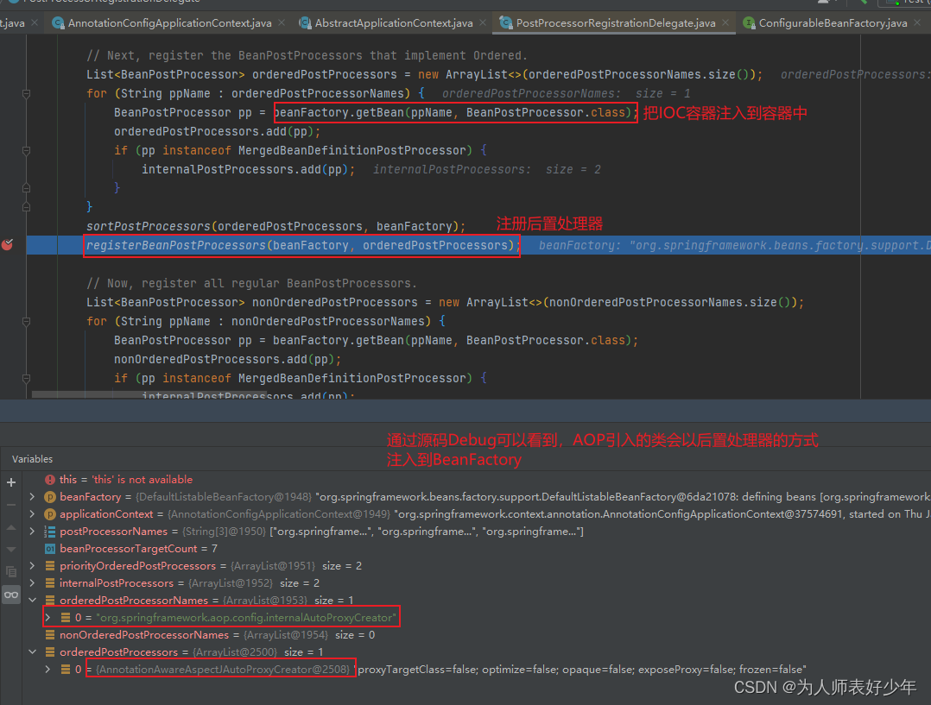Click comment 'Next, register the BeanPostProcessors that implement Ordered'
931x705 pixels.
(307, 55)
